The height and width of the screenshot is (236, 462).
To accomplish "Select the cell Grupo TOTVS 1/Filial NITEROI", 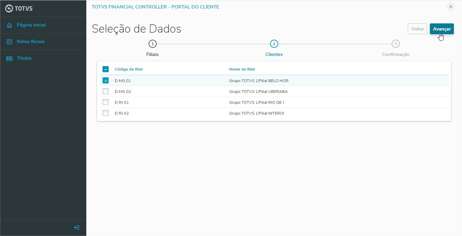I will click(257, 113).
